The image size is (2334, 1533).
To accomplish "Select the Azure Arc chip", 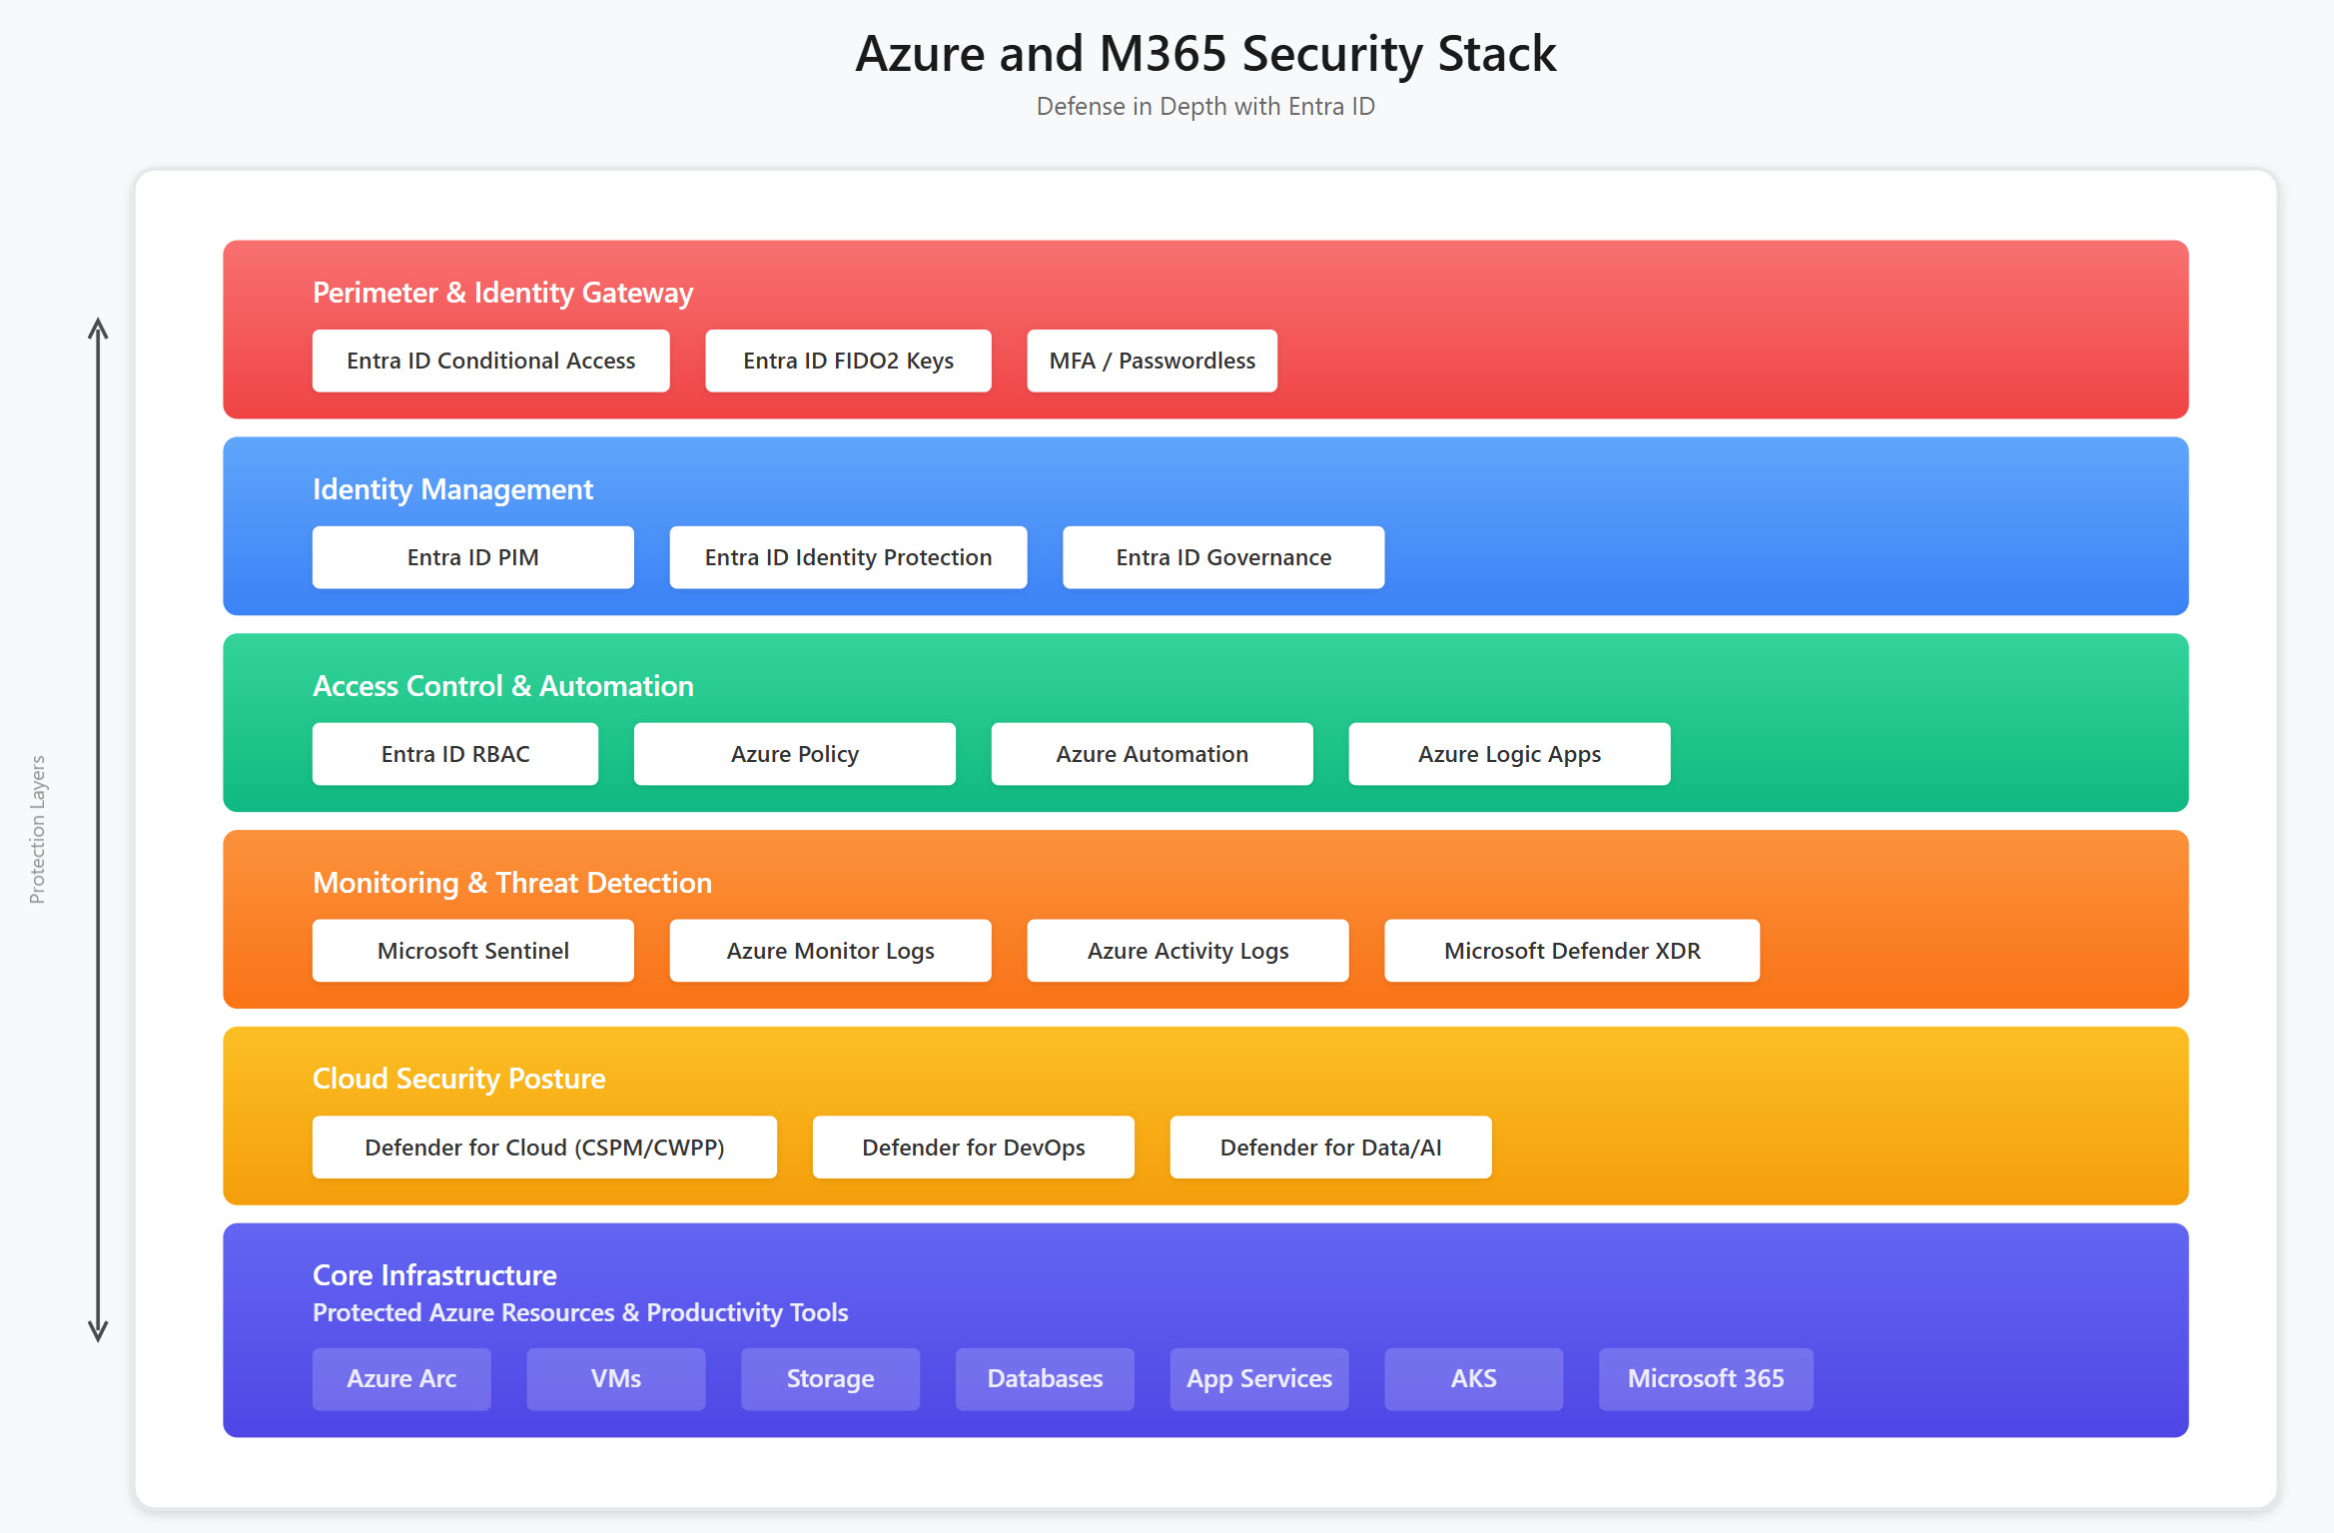I will click(401, 1379).
